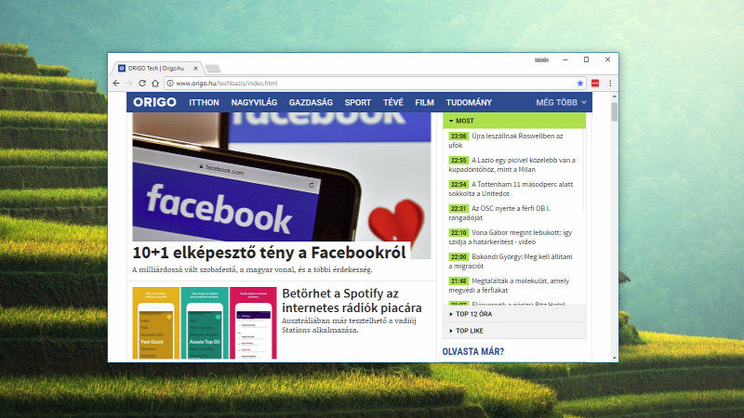Open the TUDOMÁNY section
The width and height of the screenshot is (744, 418).
[469, 102]
